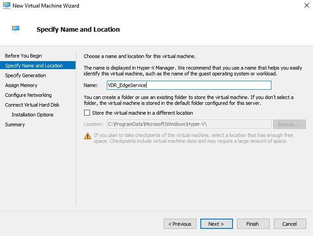Click the virtual machine icon beside heading
This screenshot has width=313, height=236.
[16, 29]
